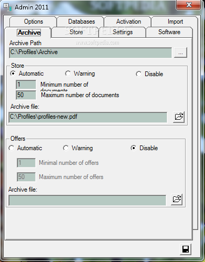
Task: Select Automatic option in Offers group
Action: (x=25, y=148)
